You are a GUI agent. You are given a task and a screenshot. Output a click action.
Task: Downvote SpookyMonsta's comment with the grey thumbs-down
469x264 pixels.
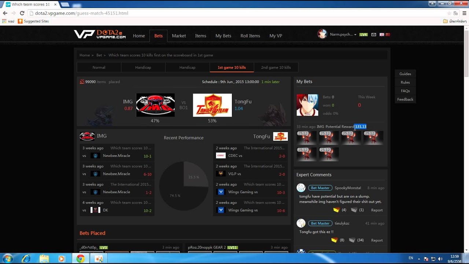pyautogui.click(x=354, y=210)
